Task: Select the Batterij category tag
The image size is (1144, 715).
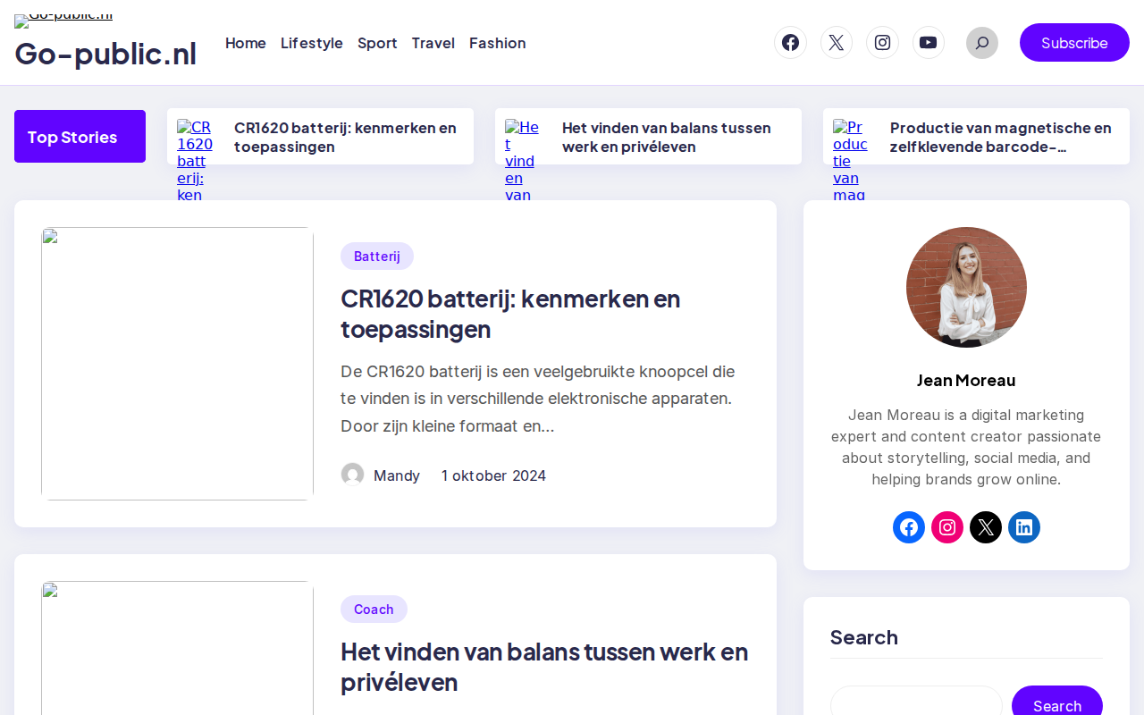Action: pyautogui.click(x=377, y=257)
